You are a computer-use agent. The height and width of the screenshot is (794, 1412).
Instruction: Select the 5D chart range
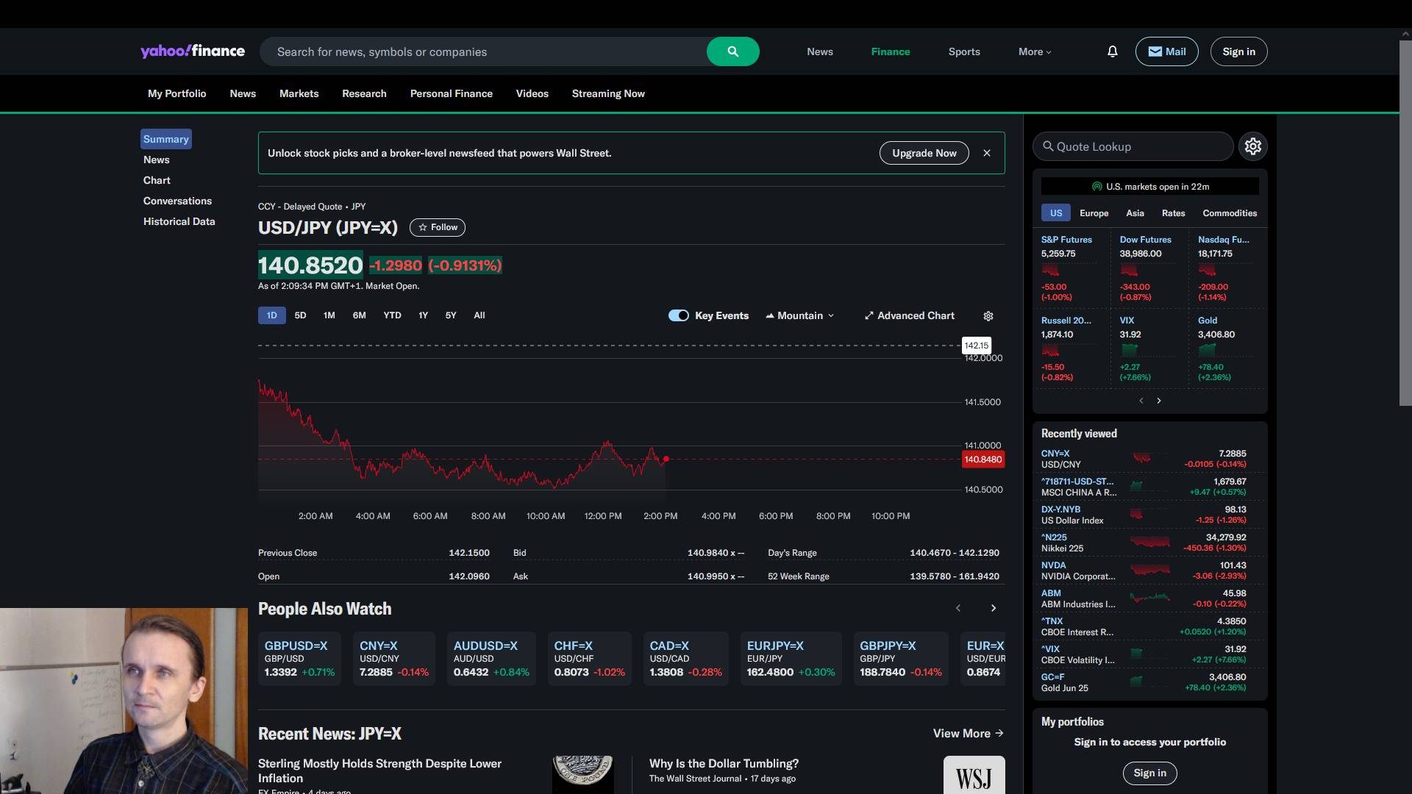click(300, 315)
